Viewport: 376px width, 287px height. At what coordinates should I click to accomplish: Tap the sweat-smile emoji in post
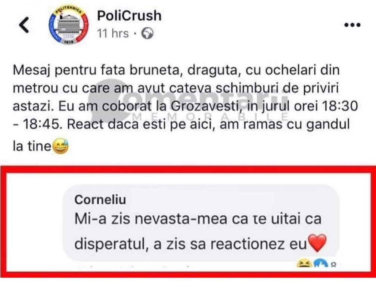(60, 146)
